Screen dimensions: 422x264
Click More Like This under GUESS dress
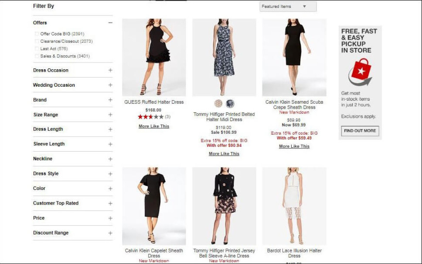coord(154,126)
